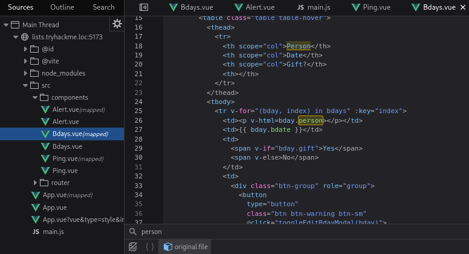Click line number 25 in gutter
The image size is (469, 254).
pos(138,111)
